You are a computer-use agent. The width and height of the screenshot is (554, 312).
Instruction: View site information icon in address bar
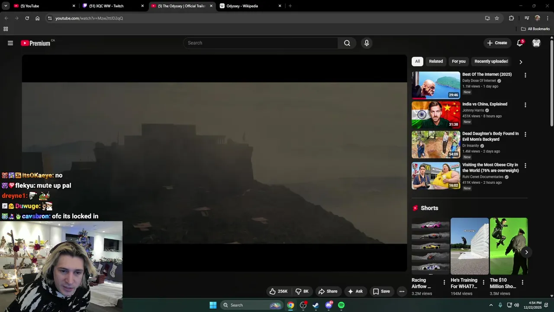tap(50, 18)
